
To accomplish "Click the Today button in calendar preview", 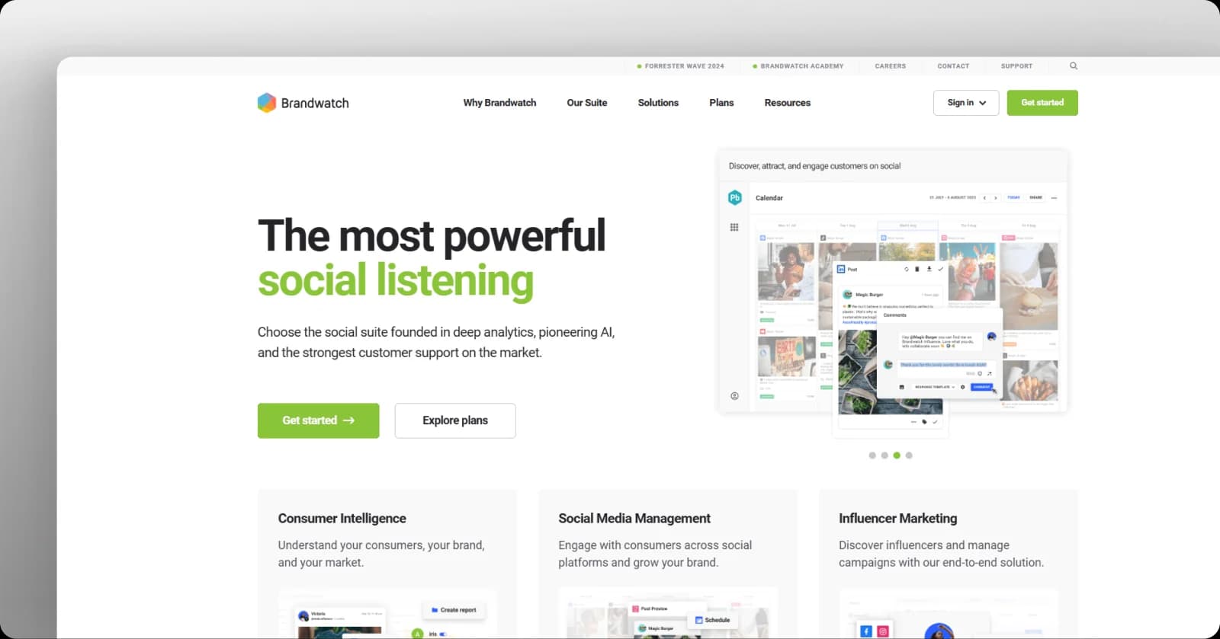I will point(1013,197).
